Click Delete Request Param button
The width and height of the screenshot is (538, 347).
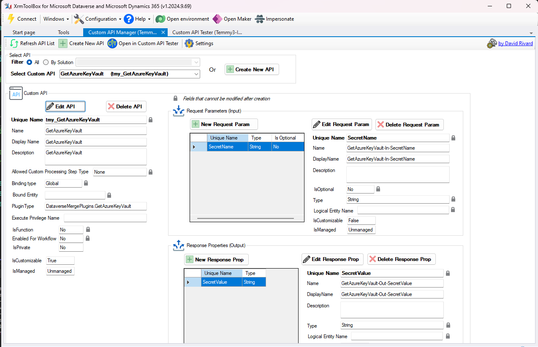coord(410,124)
